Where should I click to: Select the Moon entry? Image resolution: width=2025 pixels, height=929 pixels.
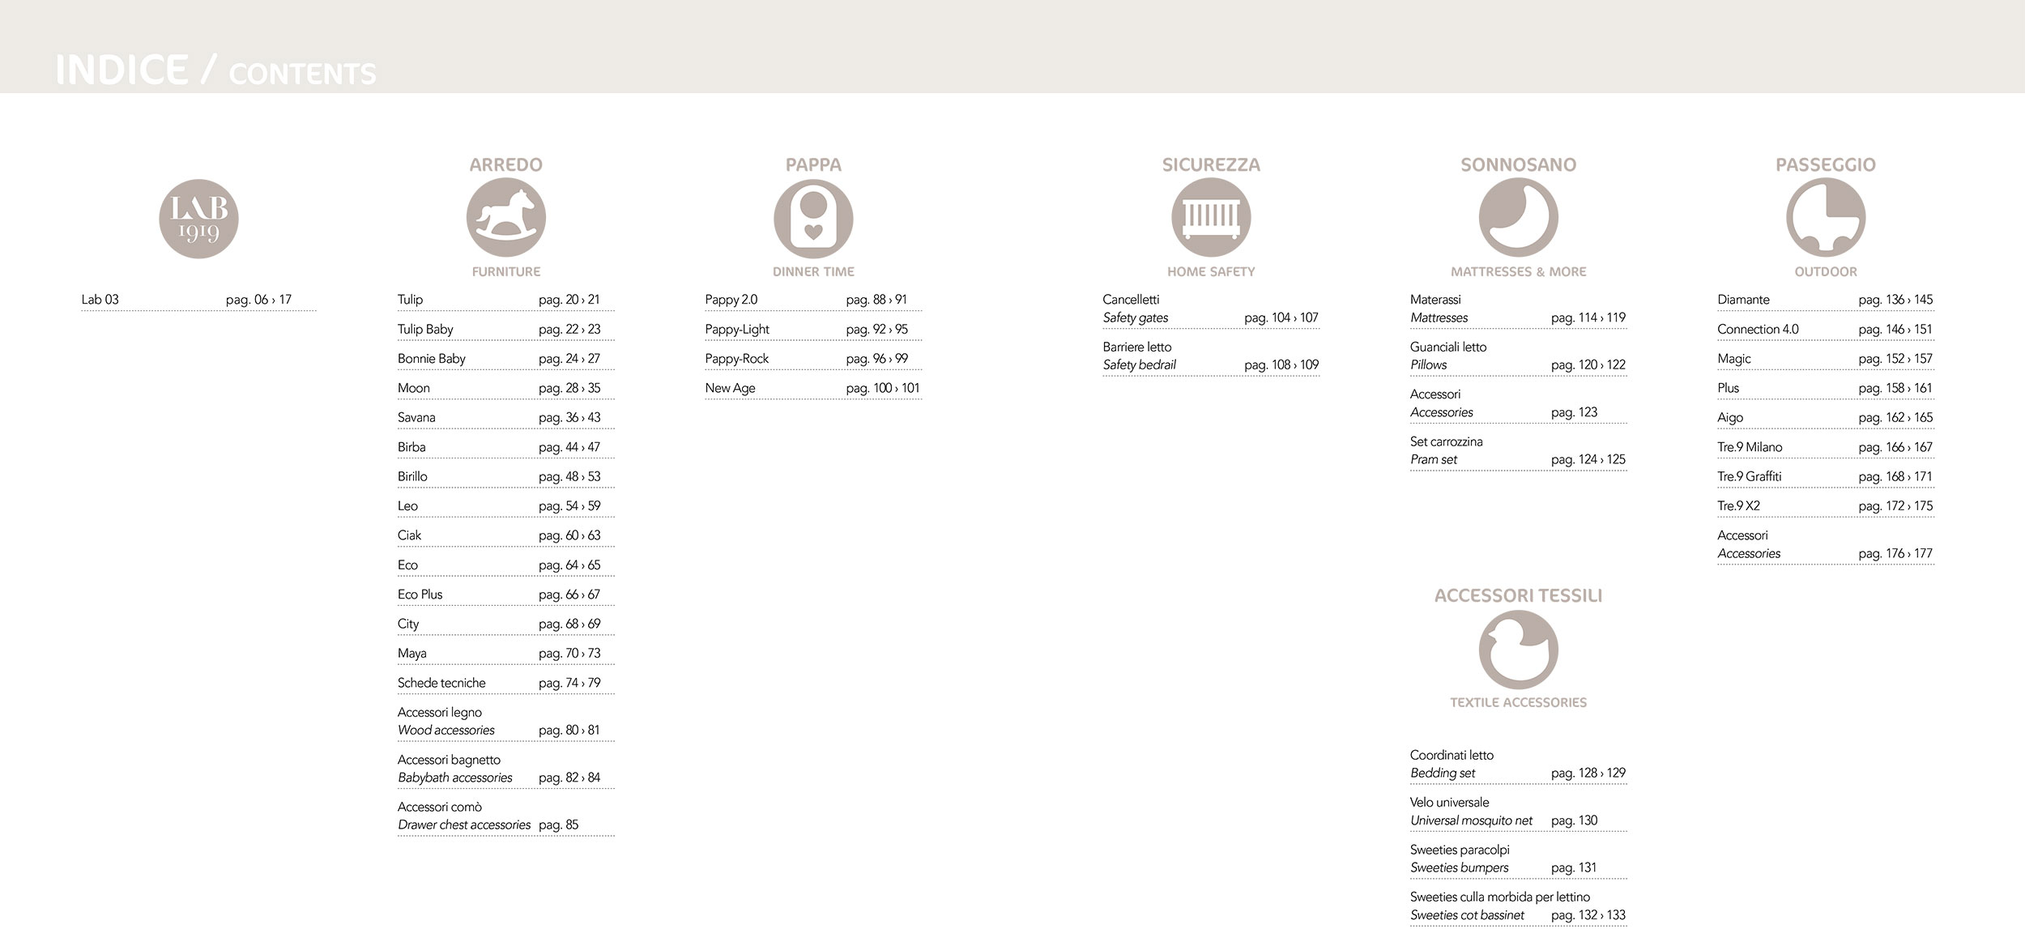[505, 388]
